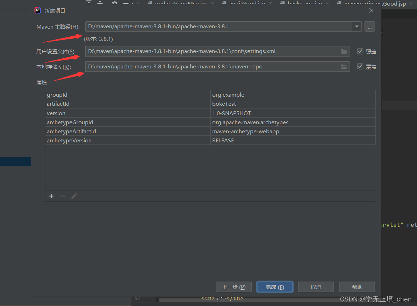Select the version property name cell
417x306 pixels.
point(128,113)
